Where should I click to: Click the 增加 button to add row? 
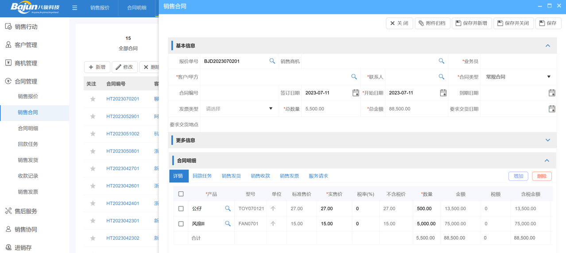coord(518,176)
